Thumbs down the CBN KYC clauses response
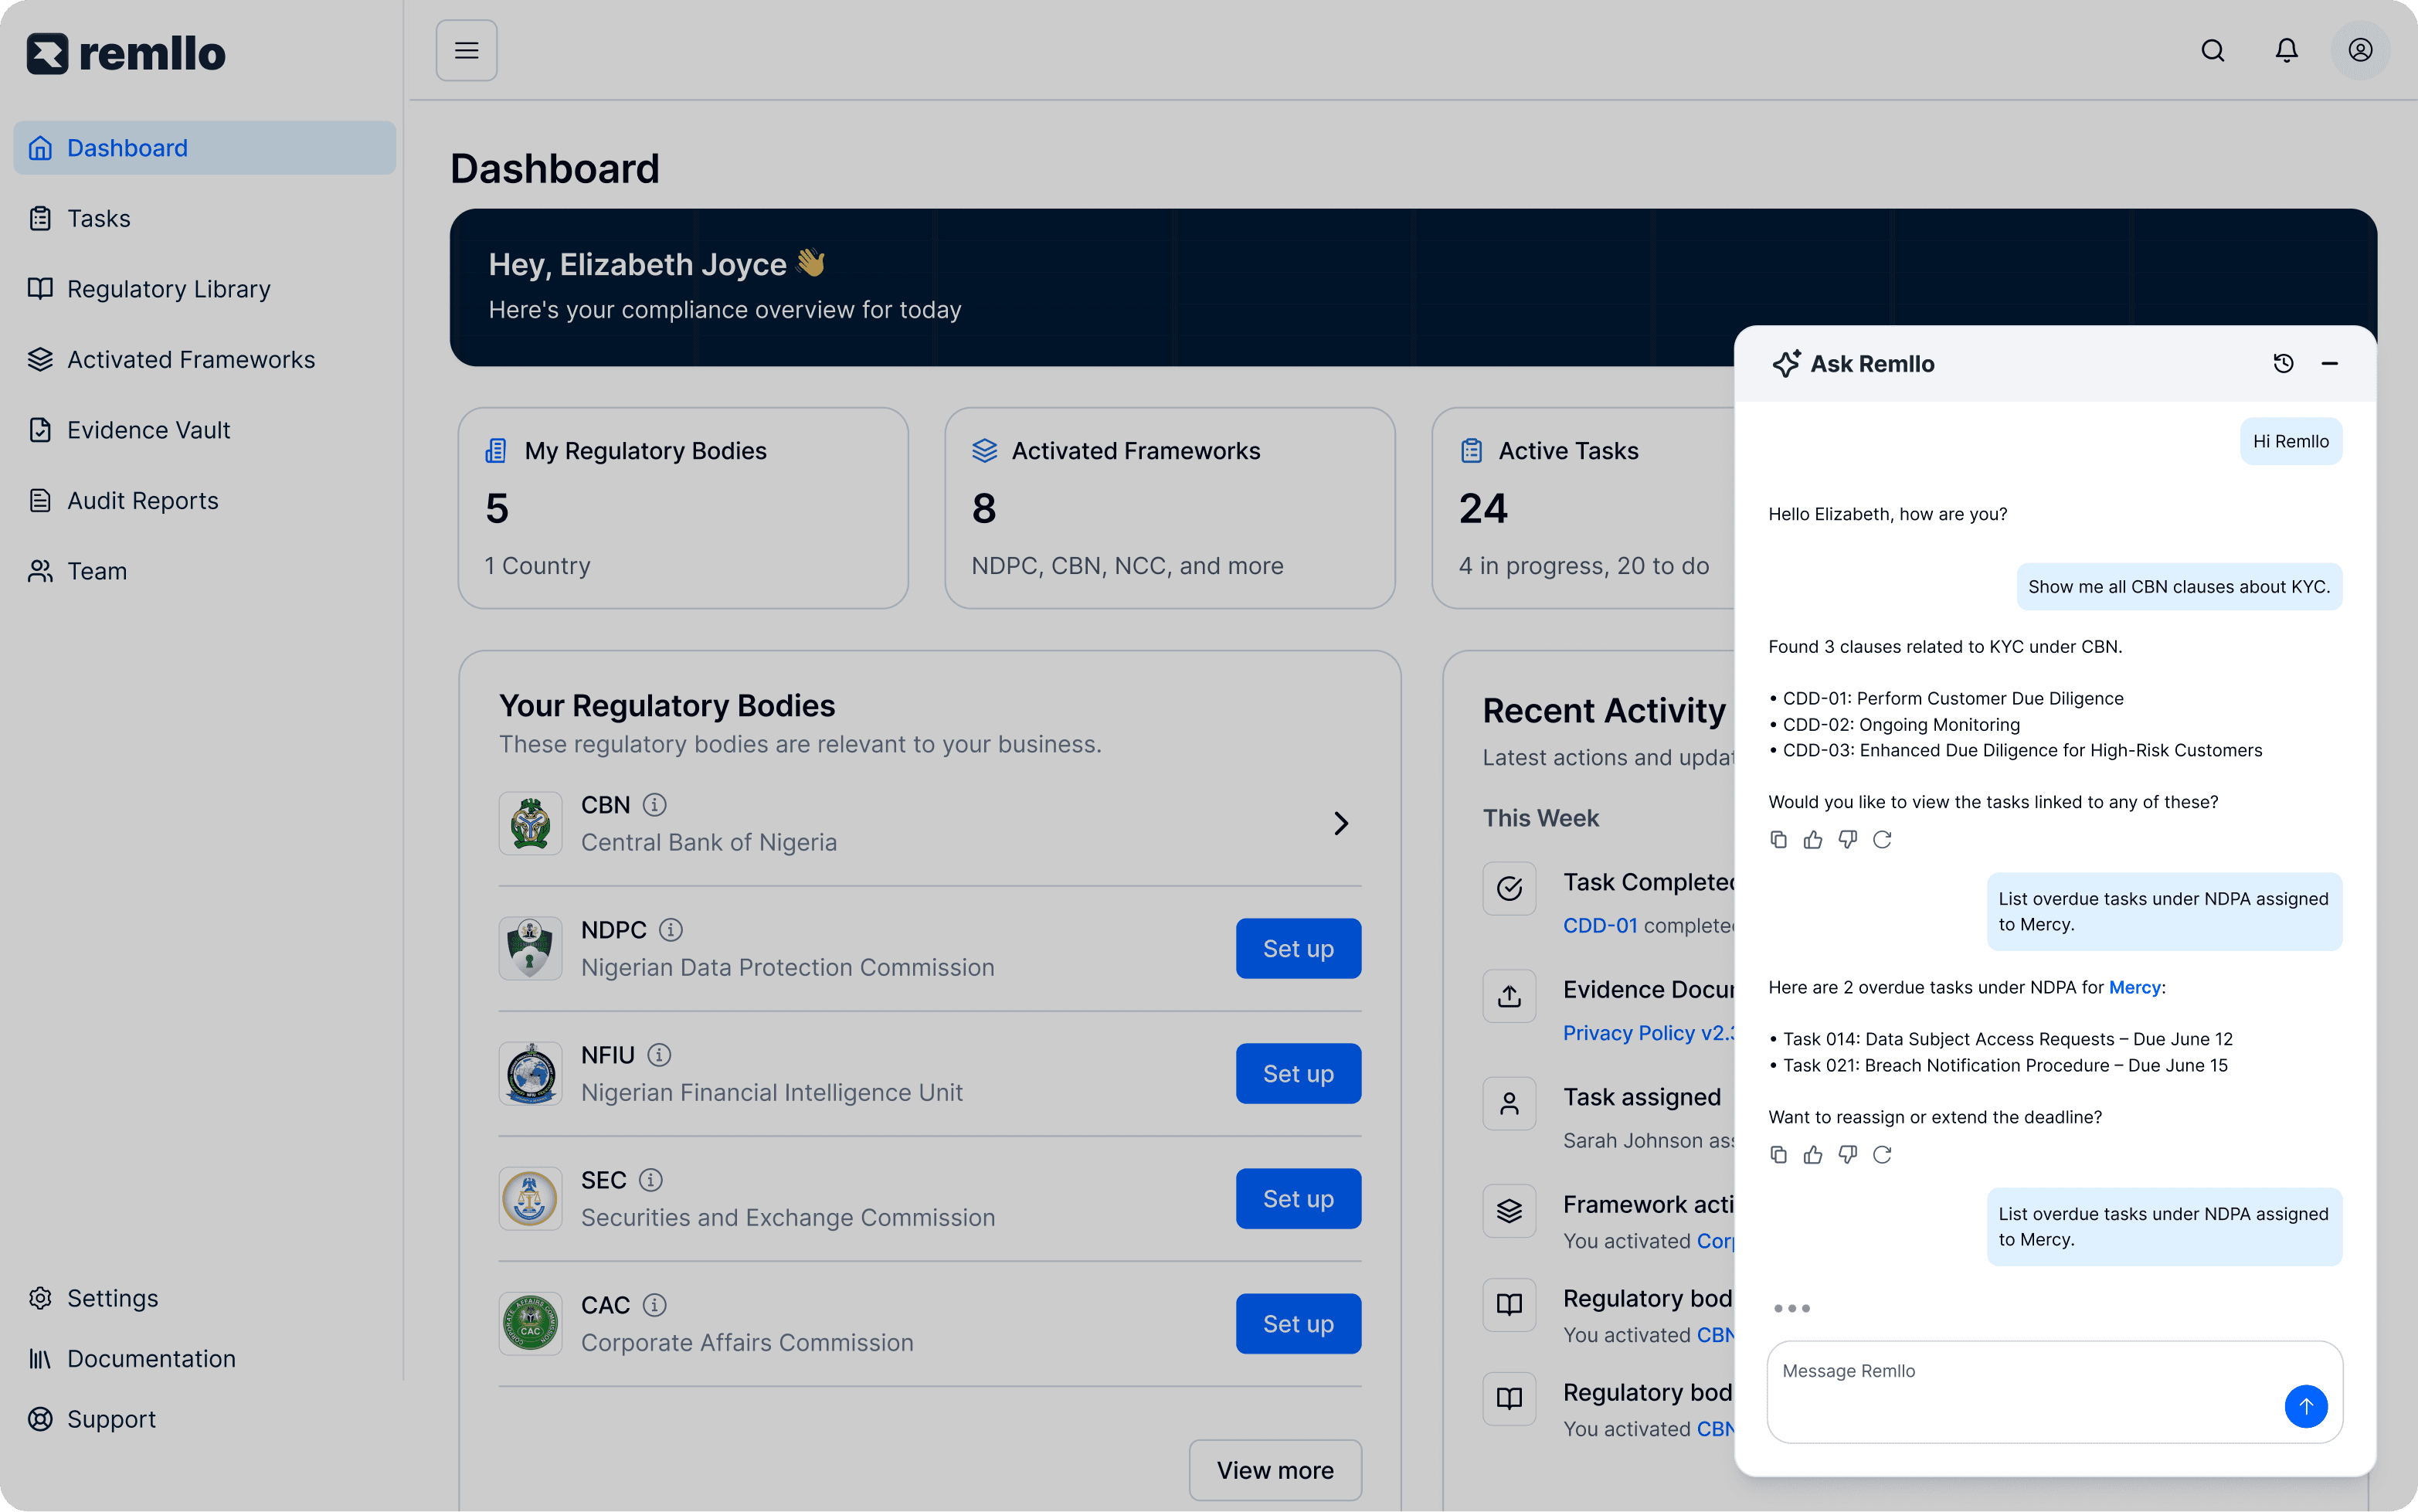Screen dimensions: 2418x1512 tap(1847, 839)
